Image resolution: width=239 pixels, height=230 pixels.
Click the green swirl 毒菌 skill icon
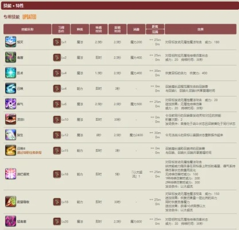10,57
